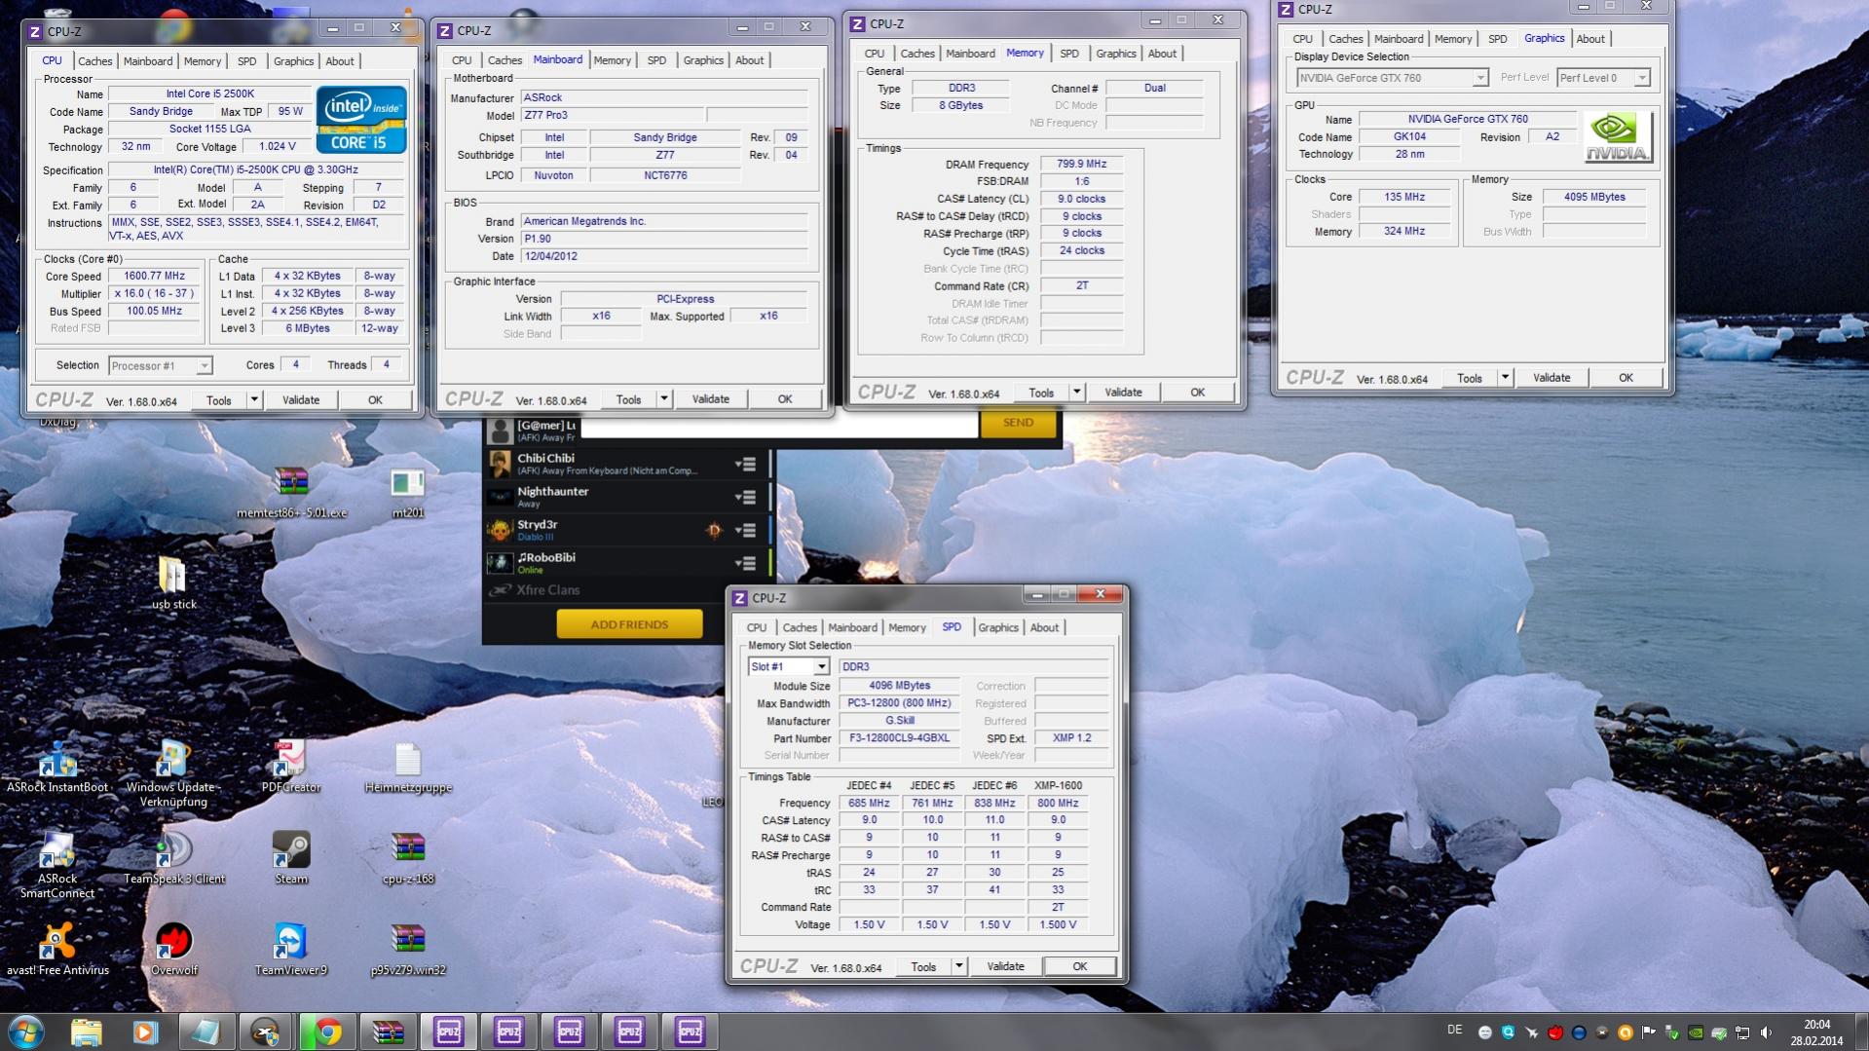Switch to Graphics tab in the CPU window

(x=293, y=61)
